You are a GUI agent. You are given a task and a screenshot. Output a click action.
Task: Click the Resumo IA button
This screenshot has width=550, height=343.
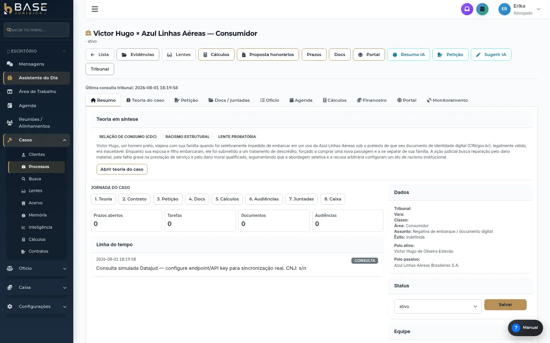click(409, 54)
